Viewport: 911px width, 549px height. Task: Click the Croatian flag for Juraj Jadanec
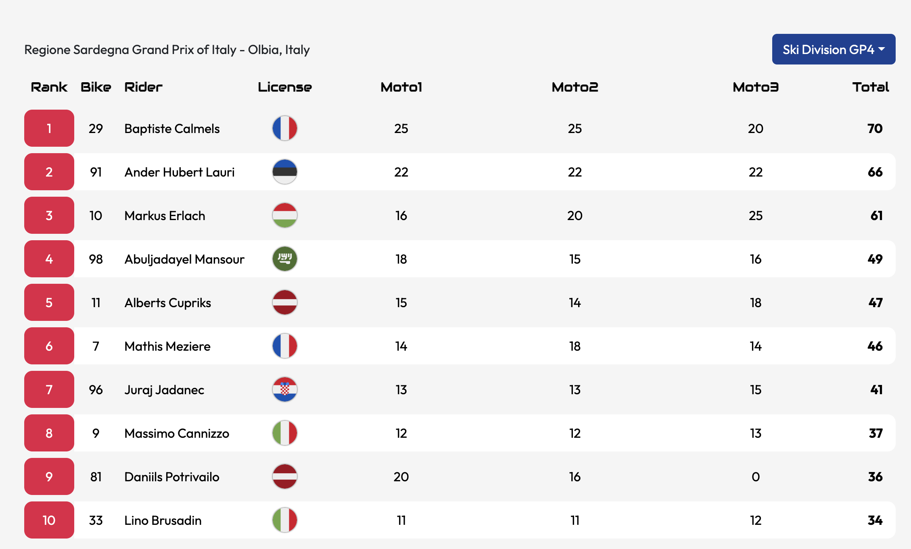[285, 389]
